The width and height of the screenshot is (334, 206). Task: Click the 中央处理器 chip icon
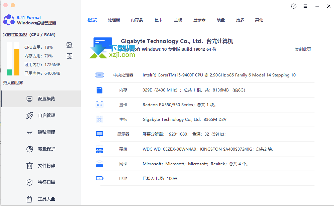point(100,75)
